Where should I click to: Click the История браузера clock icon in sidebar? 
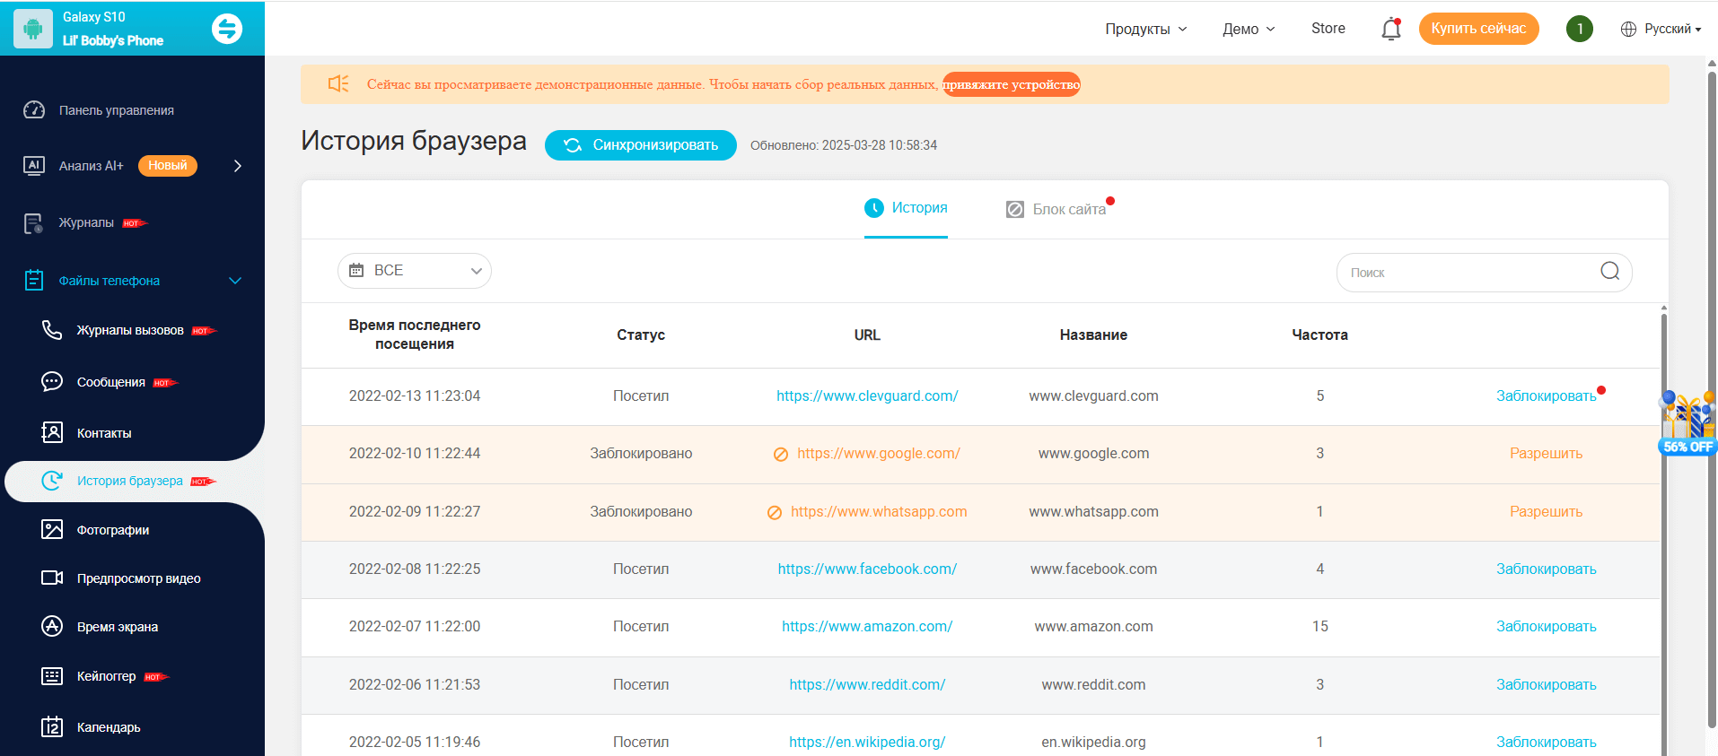point(52,481)
